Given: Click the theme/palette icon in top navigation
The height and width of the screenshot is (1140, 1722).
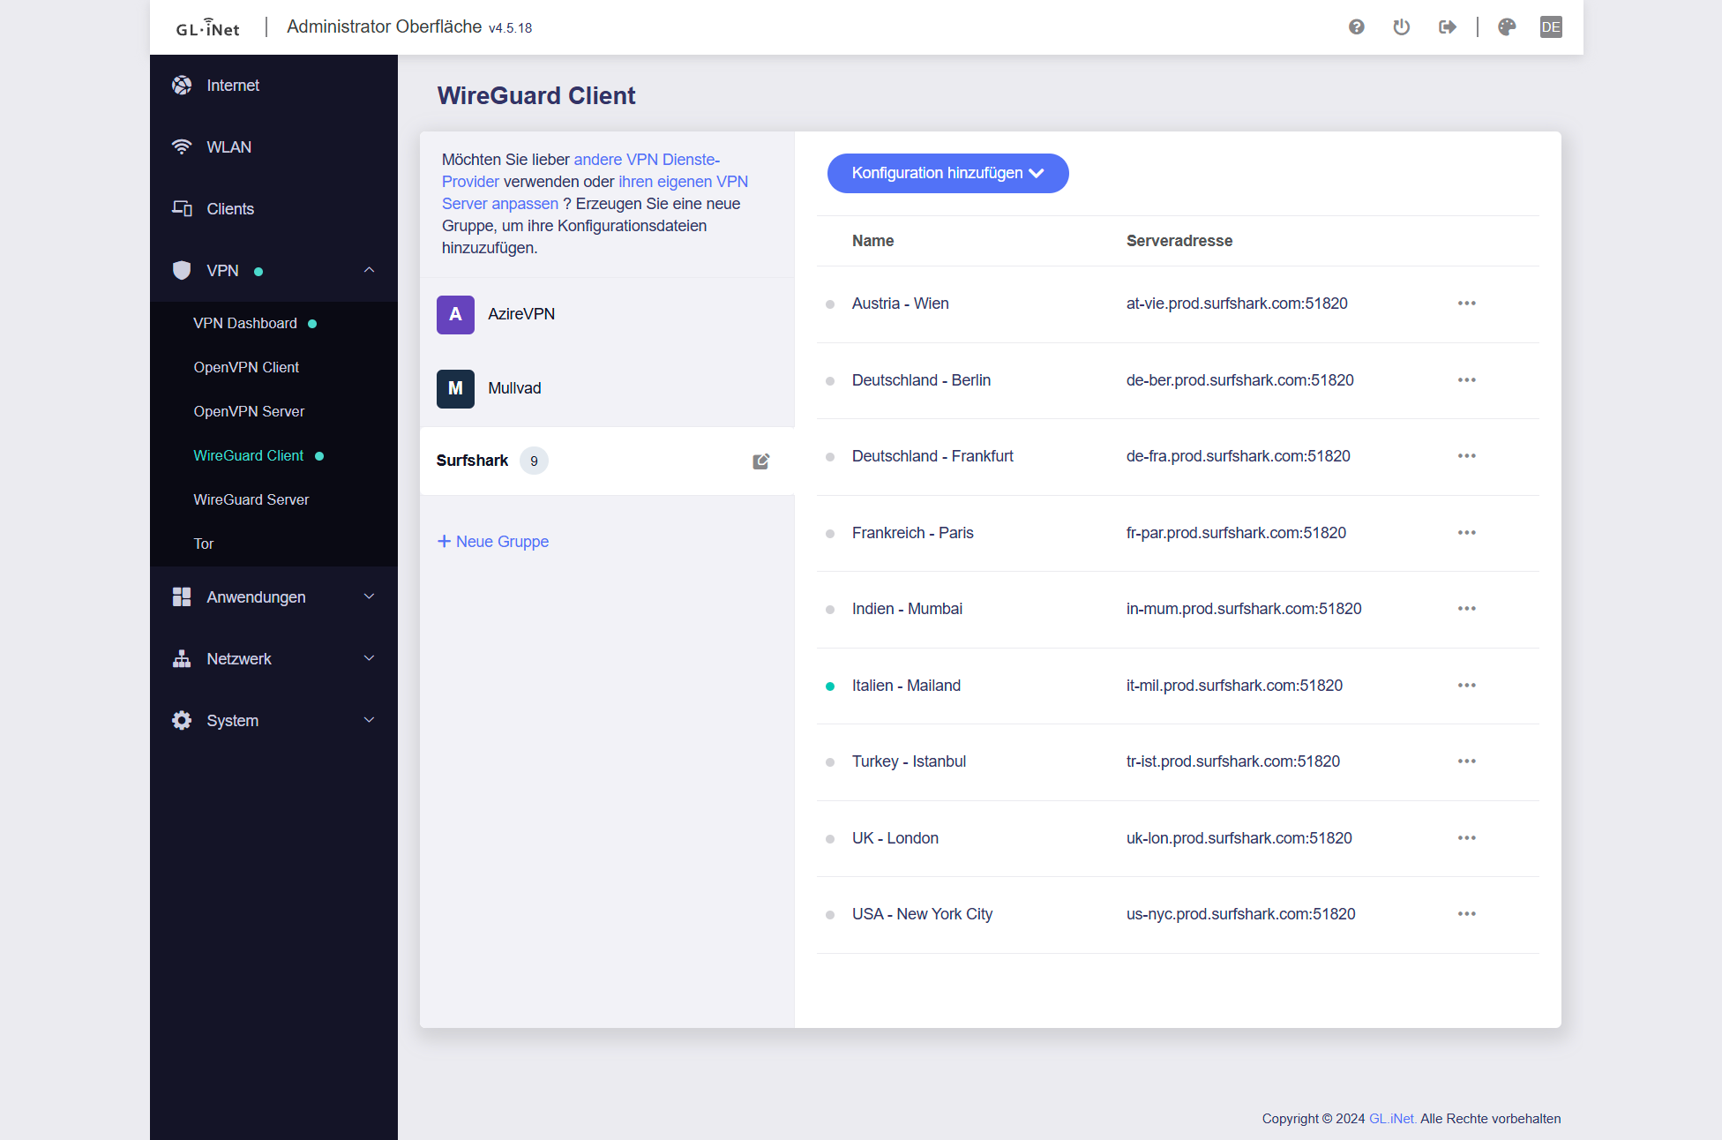Looking at the screenshot, I should (x=1507, y=26).
